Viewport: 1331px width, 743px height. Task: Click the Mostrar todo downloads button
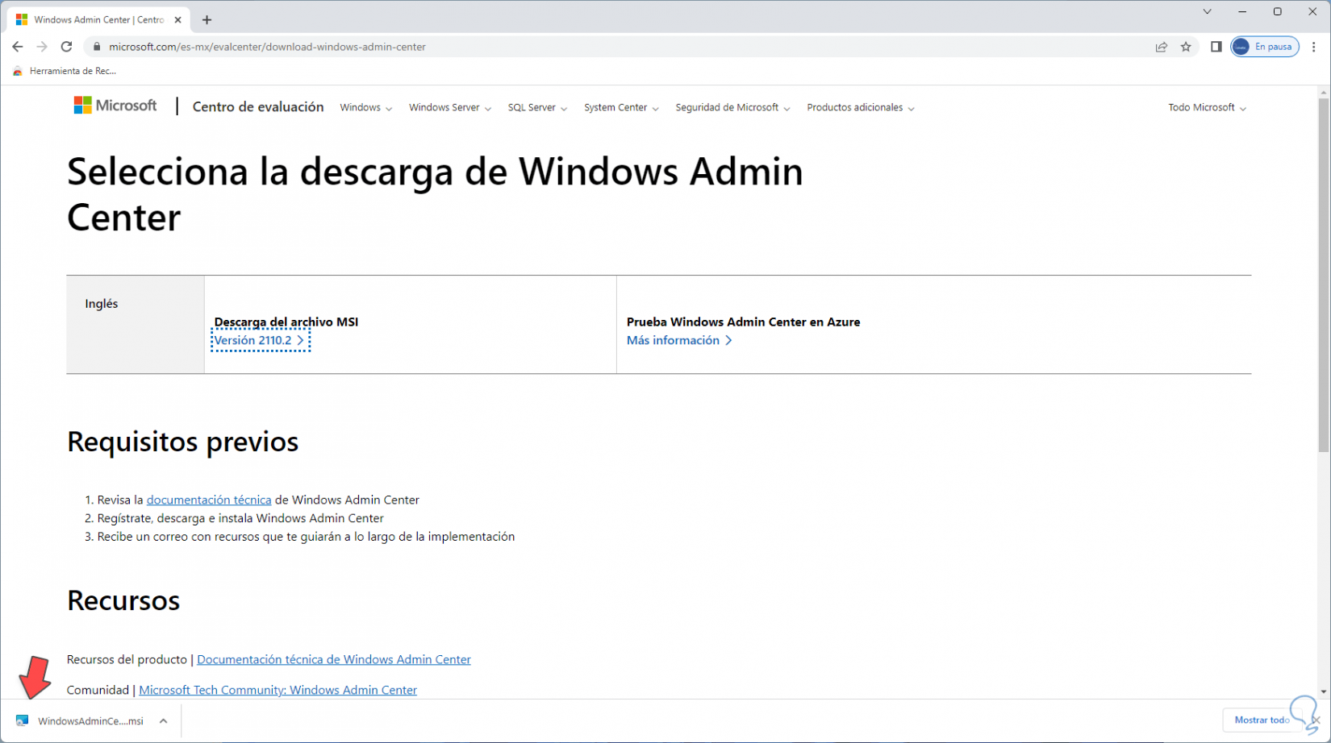[x=1262, y=720]
